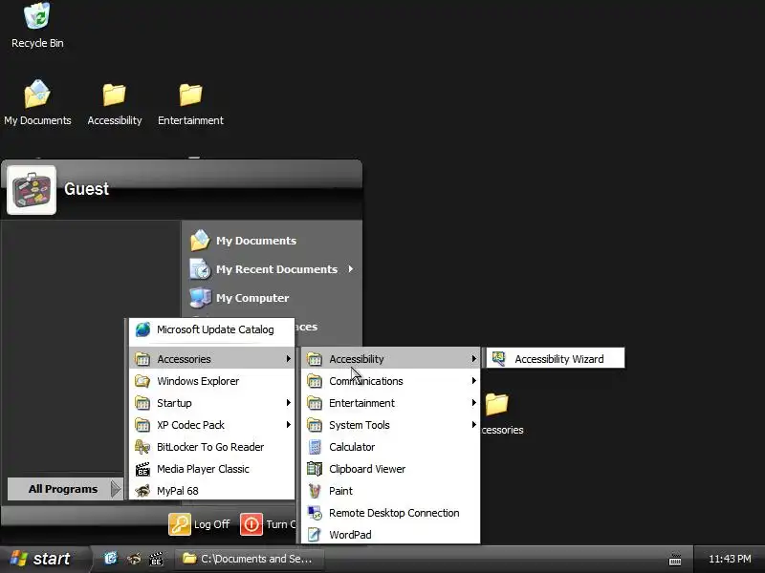Expand the Communications submenu arrow
This screenshot has height=573, width=765.
tap(473, 381)
